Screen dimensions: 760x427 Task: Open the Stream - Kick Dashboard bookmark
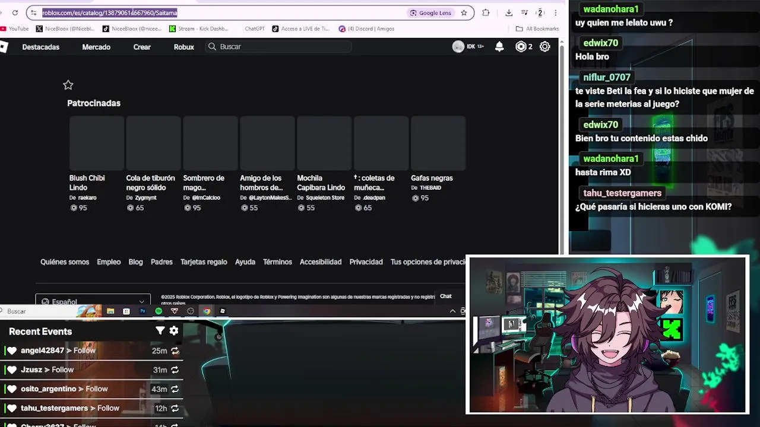[199, 28]
